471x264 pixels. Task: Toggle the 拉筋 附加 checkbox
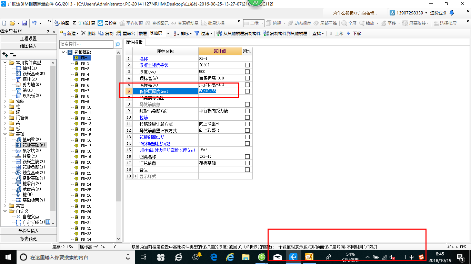click(x=247, y=118)
